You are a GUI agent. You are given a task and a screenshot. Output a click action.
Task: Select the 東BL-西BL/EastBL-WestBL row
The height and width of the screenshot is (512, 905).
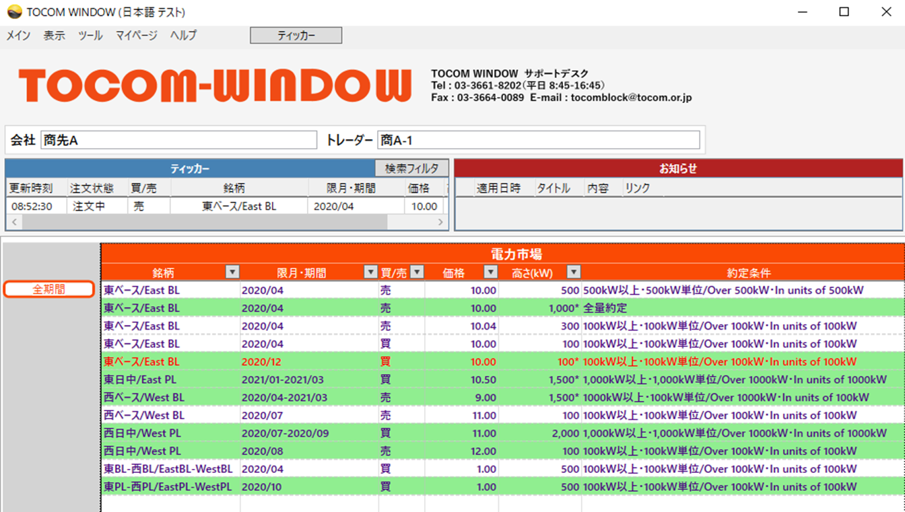pos(503,468)
